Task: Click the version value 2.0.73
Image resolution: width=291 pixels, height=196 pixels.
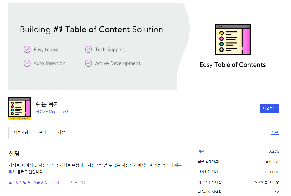Action: 274,152
